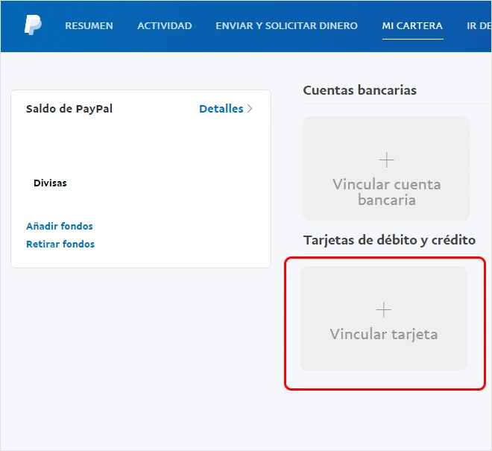This screenshot has height=451, width=492.
Task: Click the chevron next to Detalles
Action: pos(250,109)
